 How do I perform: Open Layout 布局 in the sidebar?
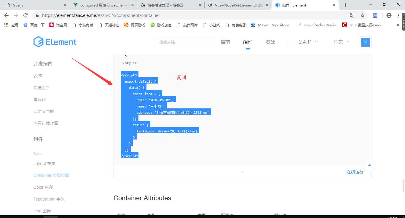pos(44,163)
